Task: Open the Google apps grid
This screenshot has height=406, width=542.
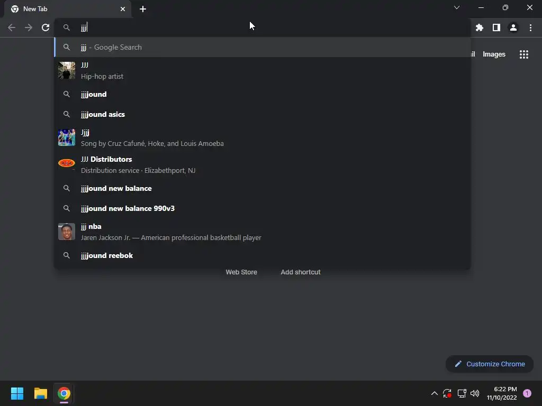Action: tap(524, 54)
